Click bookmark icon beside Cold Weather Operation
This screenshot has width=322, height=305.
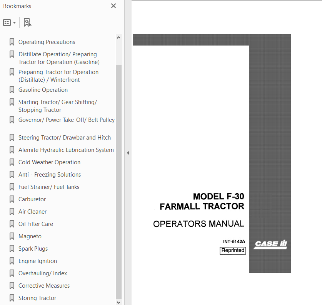click(x=12, y=162)
